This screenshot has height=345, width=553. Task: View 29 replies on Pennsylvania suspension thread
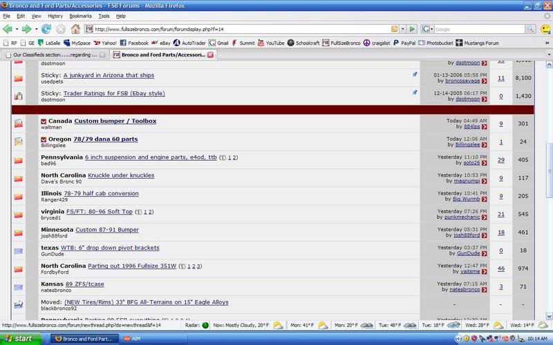click(500, 160)
